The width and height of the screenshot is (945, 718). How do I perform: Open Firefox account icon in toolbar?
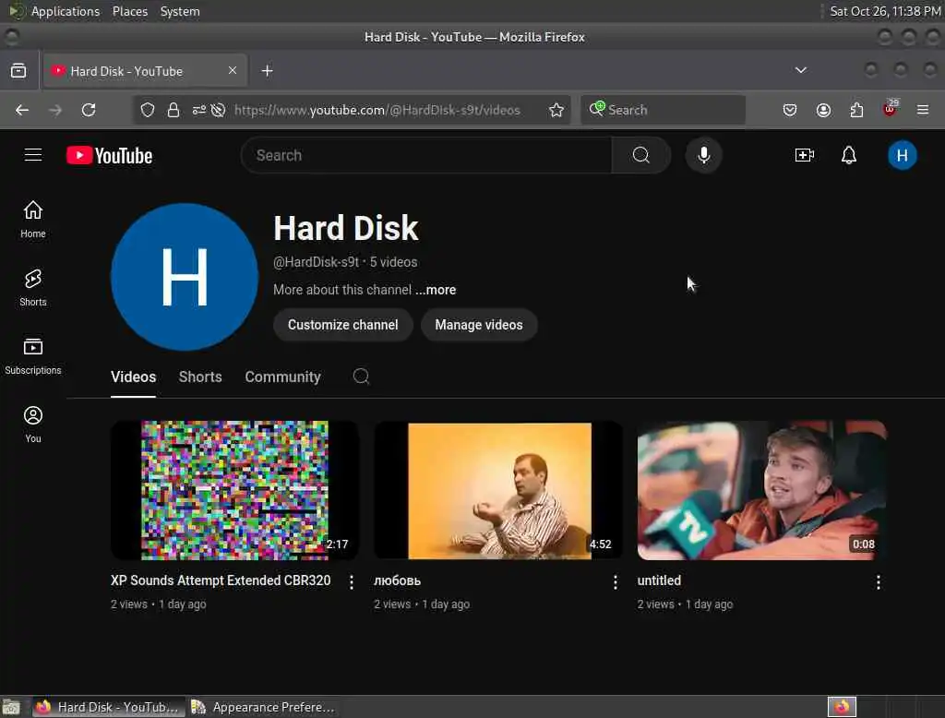(x=823, y=111)
